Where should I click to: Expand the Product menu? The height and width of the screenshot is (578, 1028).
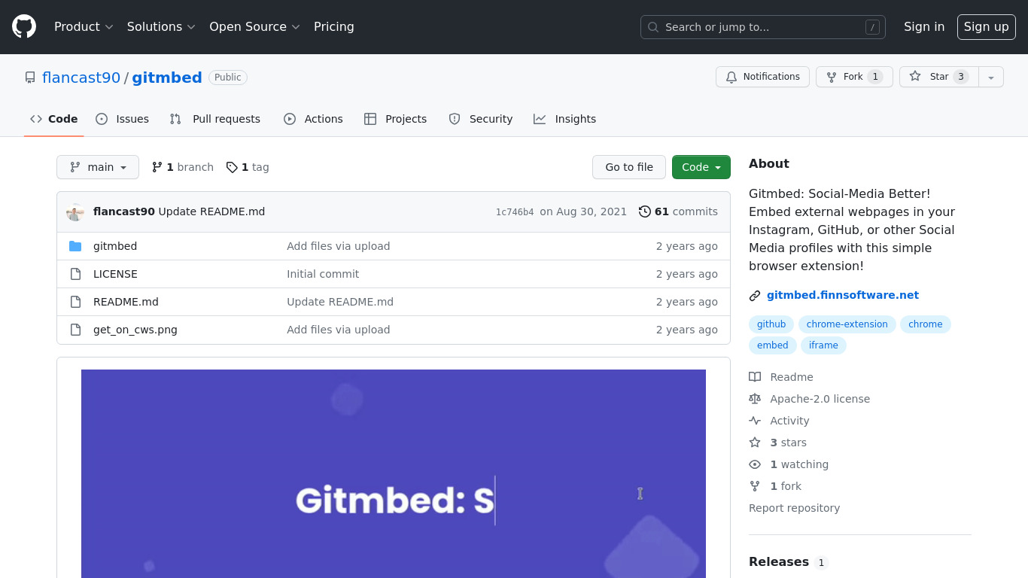point(84,27)
